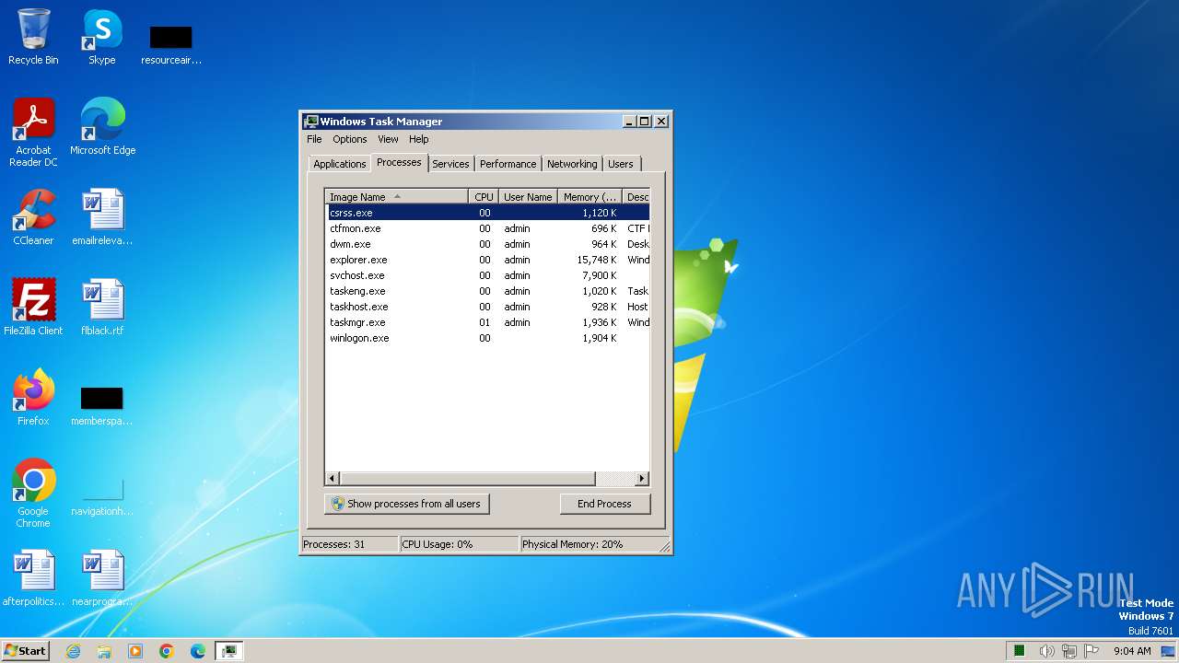The image size is (1179, 663).
Task: Click the taskbar clock showing 9:04 AM
Action: click(1132, 651)
